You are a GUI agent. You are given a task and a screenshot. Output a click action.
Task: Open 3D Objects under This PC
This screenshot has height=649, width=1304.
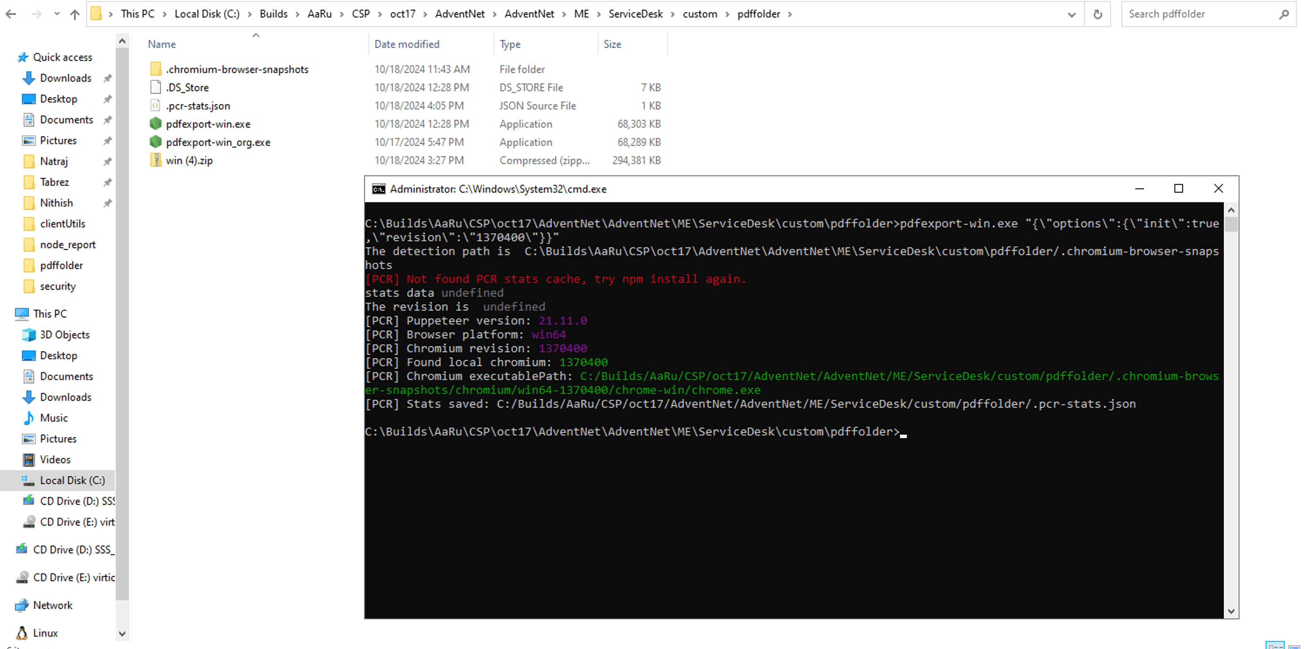point(64,334)
